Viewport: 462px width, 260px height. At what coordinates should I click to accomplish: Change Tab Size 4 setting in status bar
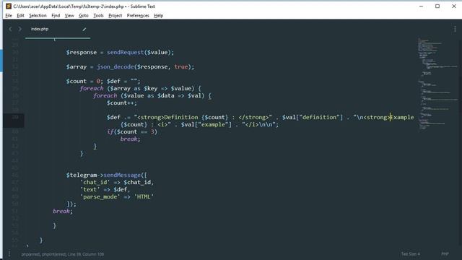click(411, 253)
